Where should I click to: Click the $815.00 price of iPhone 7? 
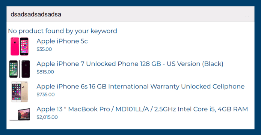point(45,72)
